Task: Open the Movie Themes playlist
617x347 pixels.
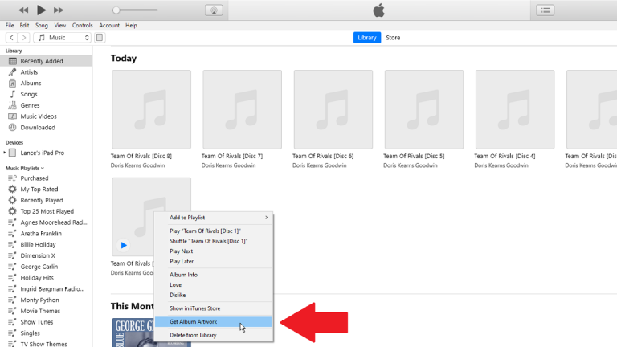Action: (x=40, y=311)
